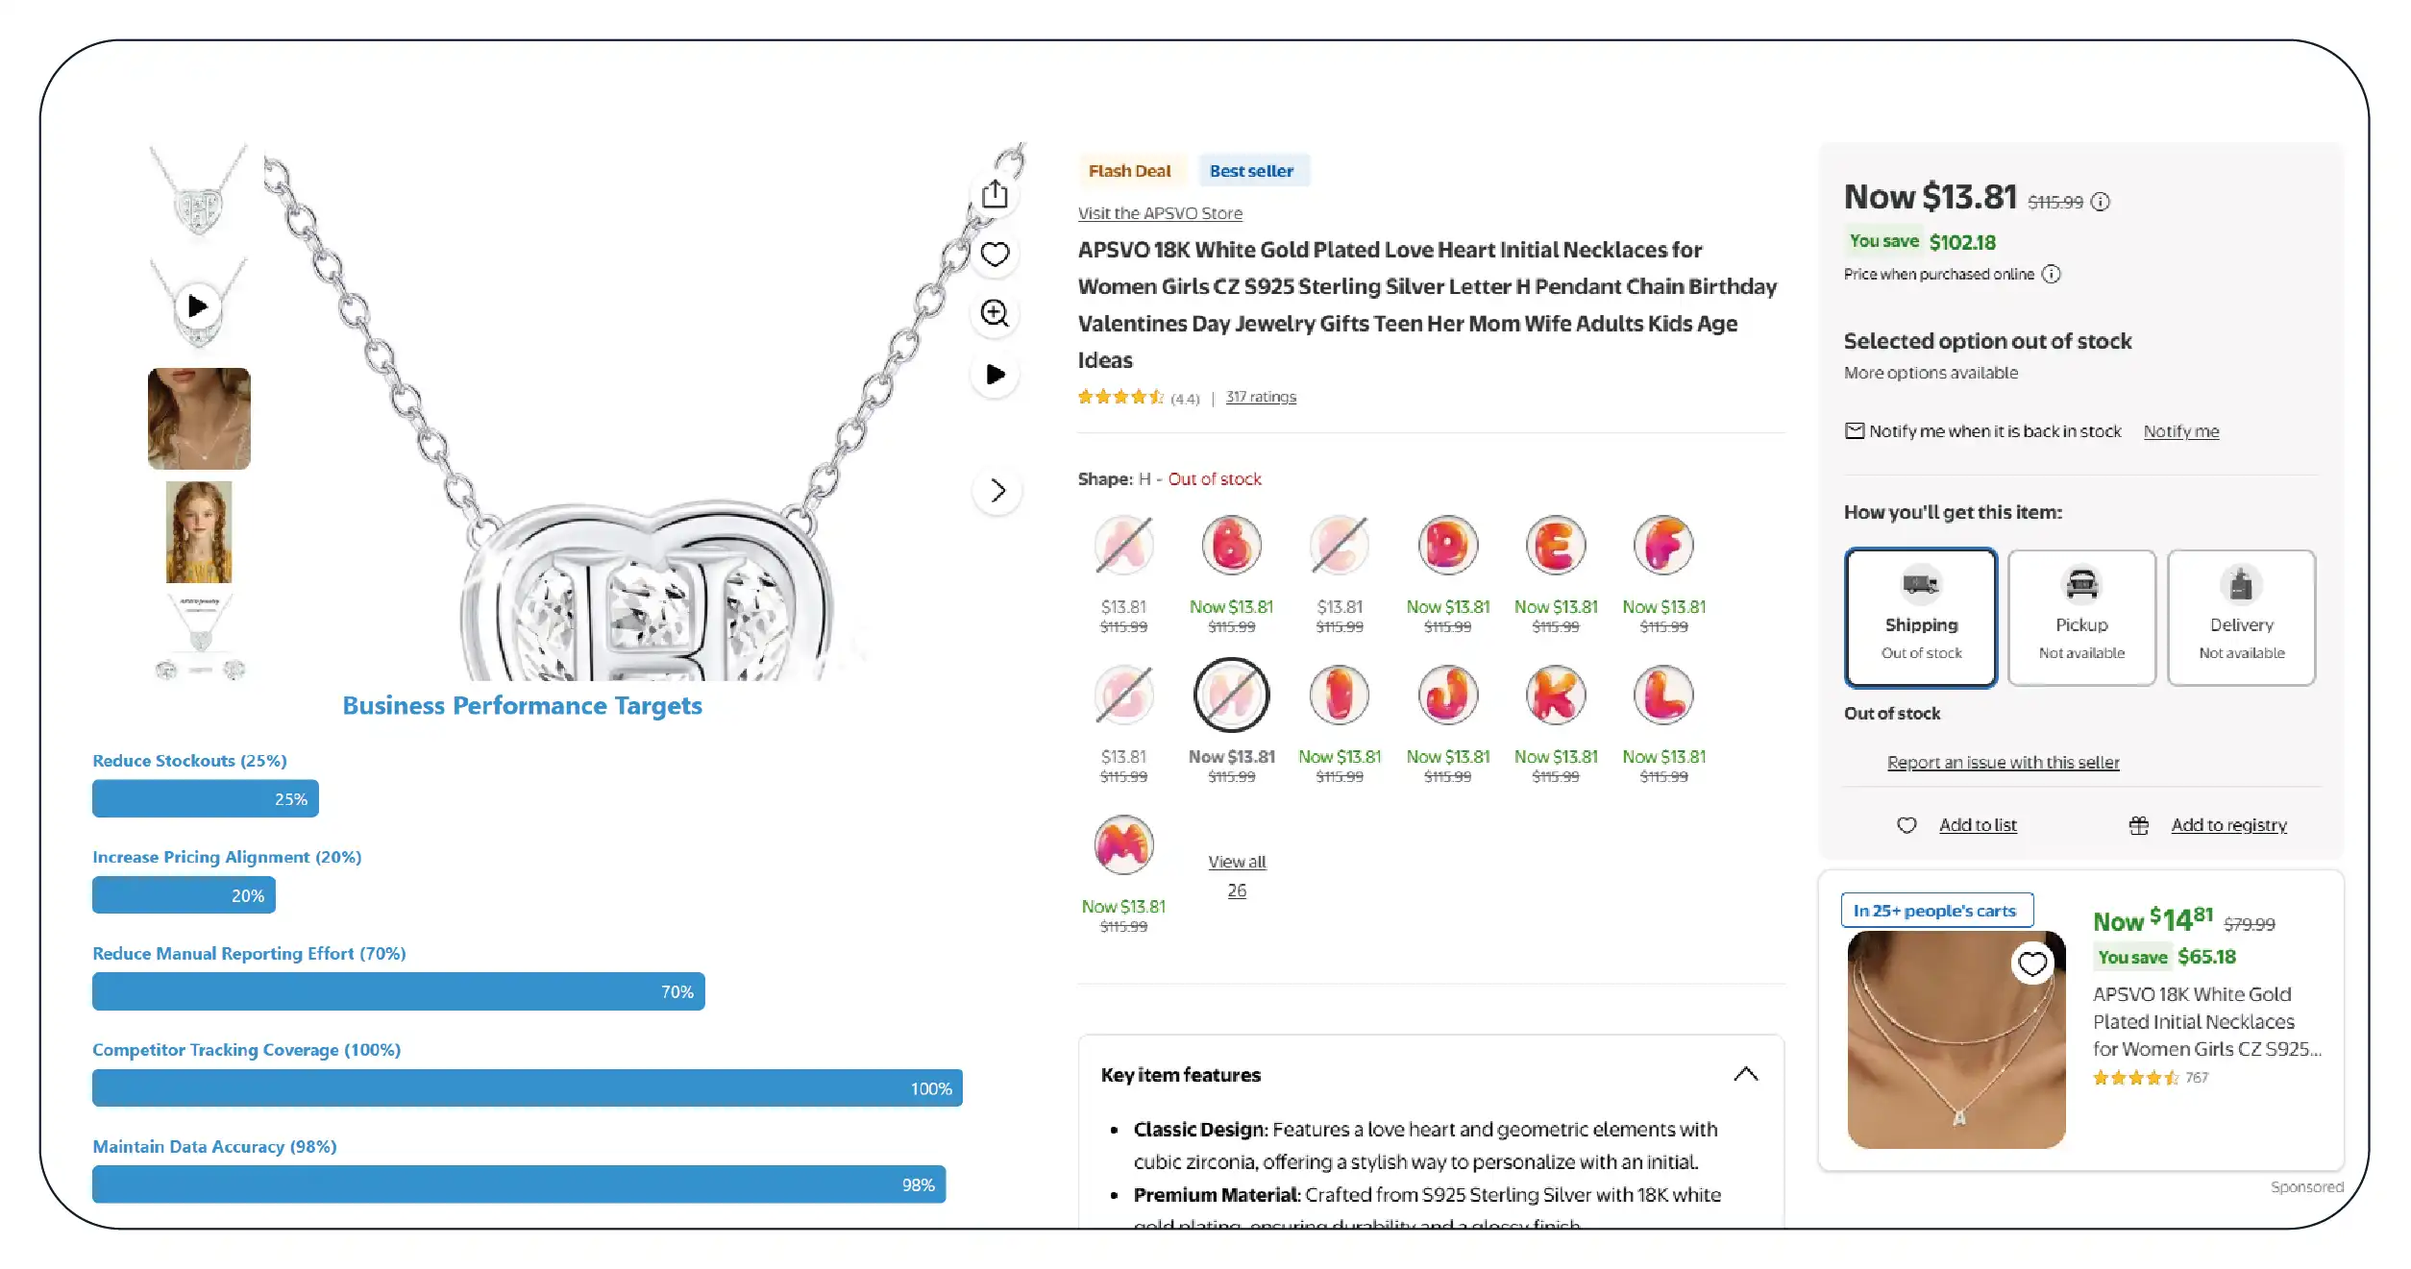Favorite the sponsored necklace with heart icon
Viewport: 2411px width, 1269px height.
point(2031,963)
